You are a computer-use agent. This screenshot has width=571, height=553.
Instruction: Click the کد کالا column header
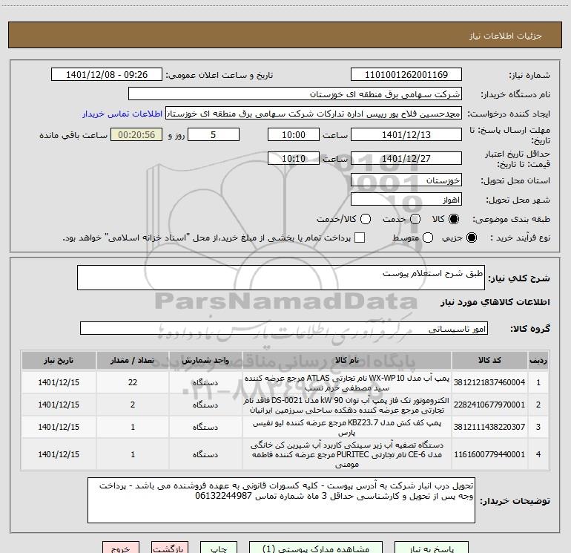[489, 360]
